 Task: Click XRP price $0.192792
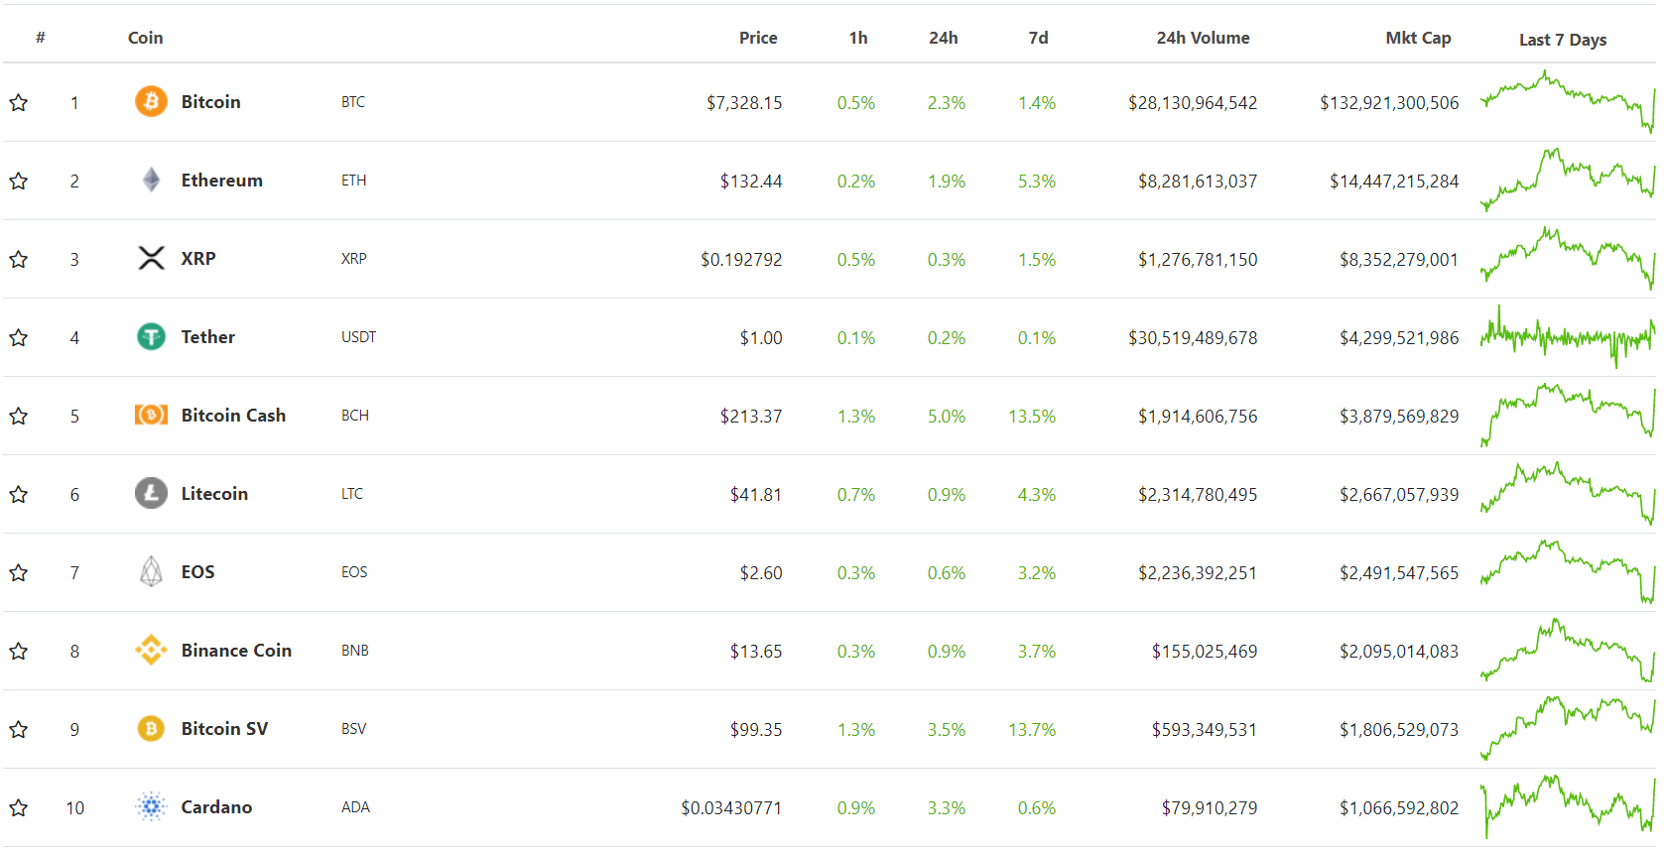click(x=741, y=260)
